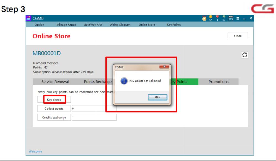Viewport: 276px width, 161px height.
Task: Close the CGMB message dialog with X
Action: click(x=164, y=67)
